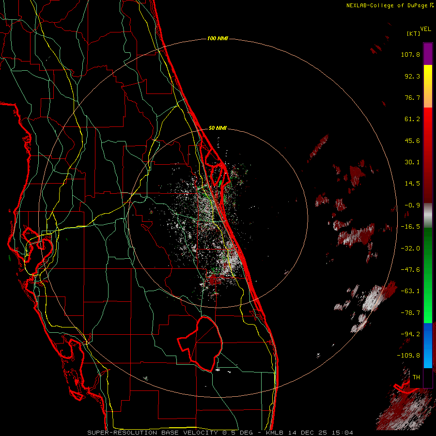Click the VEL legend title
436x436 pixels.
[425, 29]
